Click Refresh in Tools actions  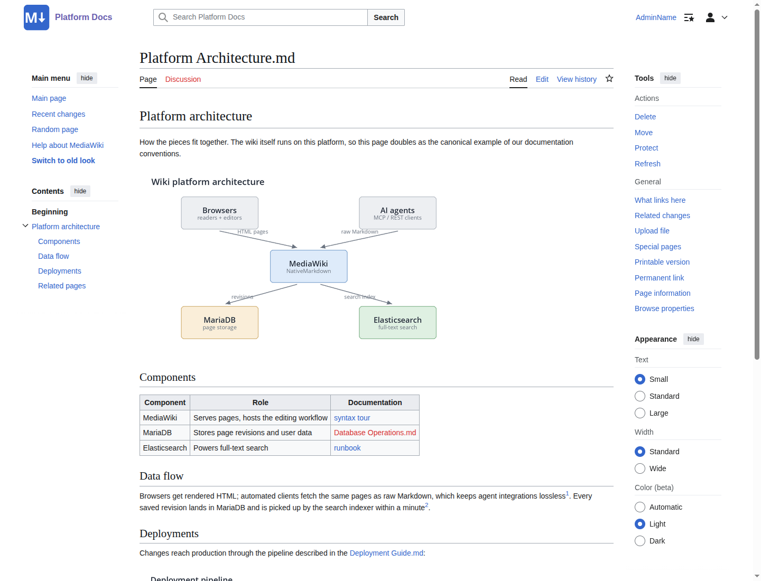pyautogui.click(x=647, y=164)
